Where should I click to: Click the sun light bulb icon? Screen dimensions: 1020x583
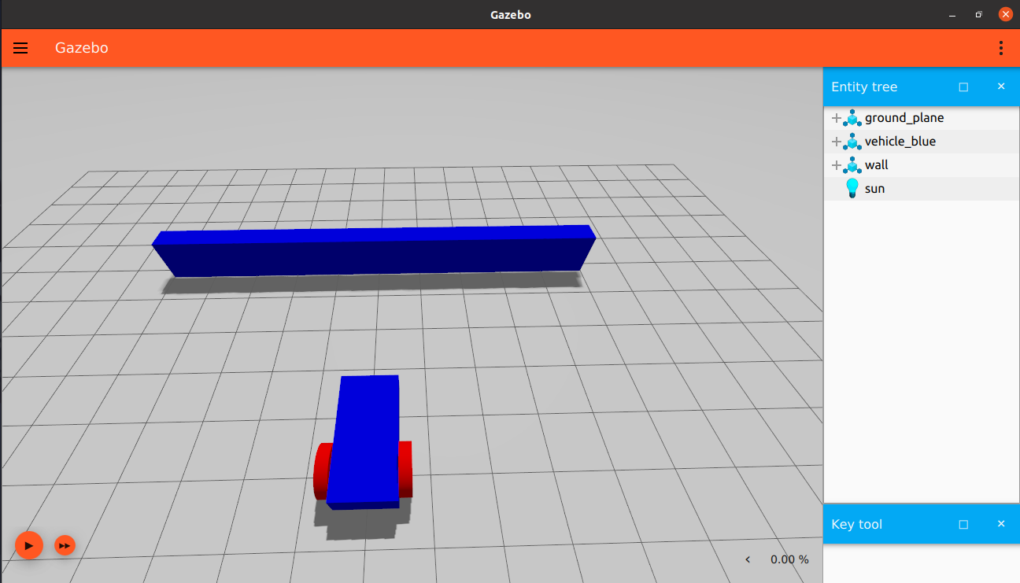[852, 189]
